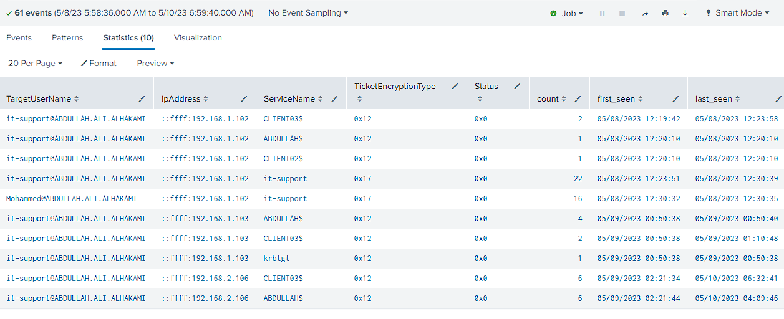Image resolution: width=784 pixels, height=319 pixels.
Task: Open the Format options button
Action: [x=99, y=64]
